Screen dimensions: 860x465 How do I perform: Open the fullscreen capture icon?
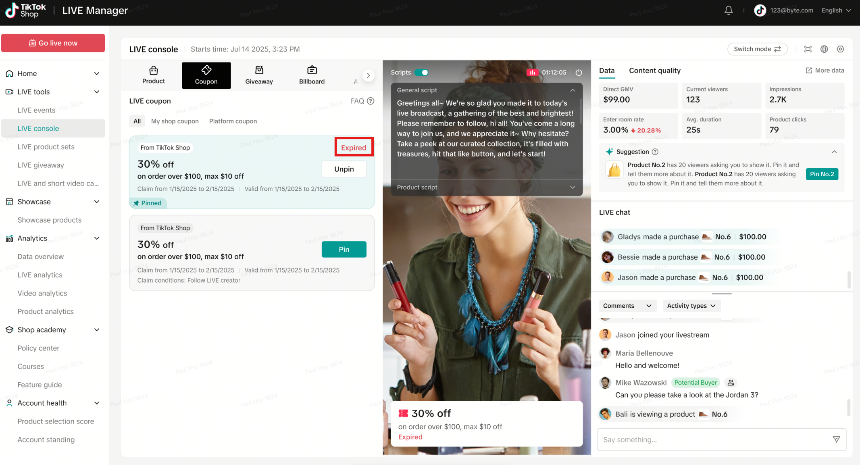point(808,49)
